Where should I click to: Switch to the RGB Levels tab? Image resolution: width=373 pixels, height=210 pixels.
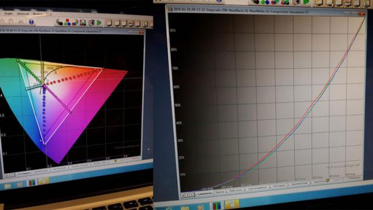tap(235, 190)
